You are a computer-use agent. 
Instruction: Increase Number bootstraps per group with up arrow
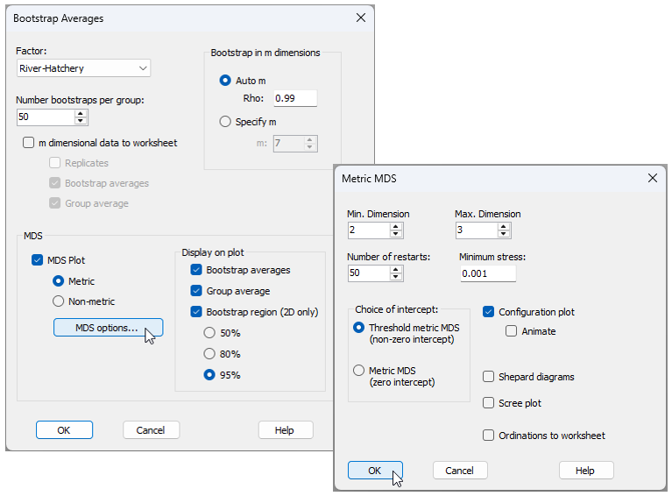[x=81, y=113]
